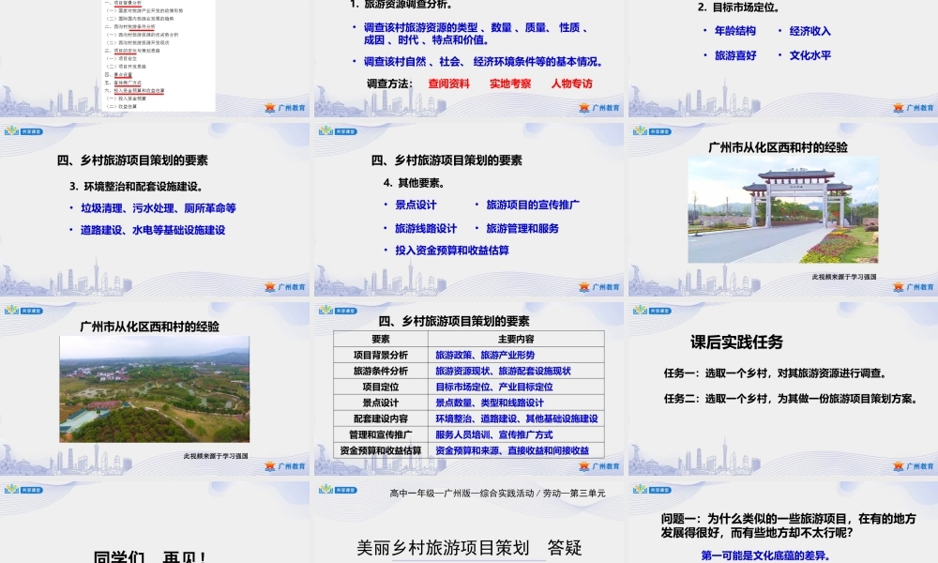Screen dimensions: 938x563
Task: Click the 广州教育 logo on the 旅游资源调查分析 slide
Action: click(x=598, y=106)
